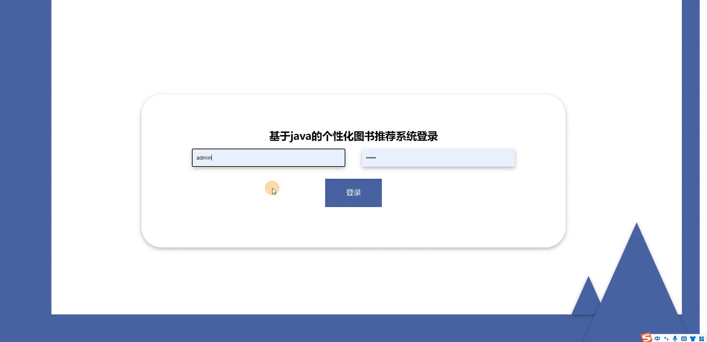Click the Sogou input method logo
The width and height of the screenshot is (707, 342).
[647, 338]
